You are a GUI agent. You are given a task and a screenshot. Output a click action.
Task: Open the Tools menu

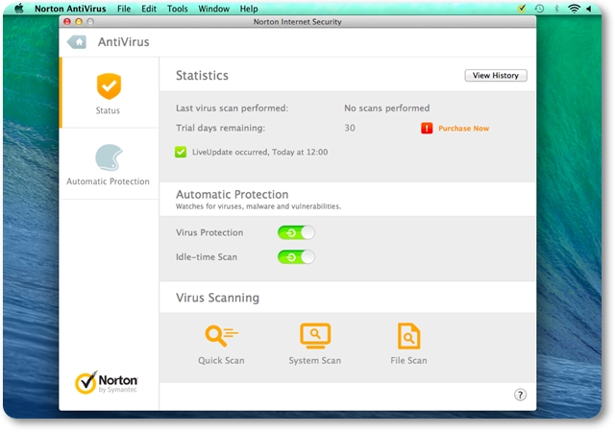point(177,9)
